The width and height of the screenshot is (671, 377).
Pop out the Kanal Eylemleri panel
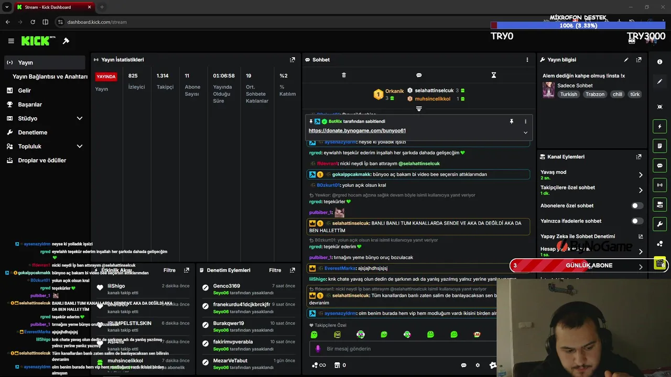[x=638, y=157]
